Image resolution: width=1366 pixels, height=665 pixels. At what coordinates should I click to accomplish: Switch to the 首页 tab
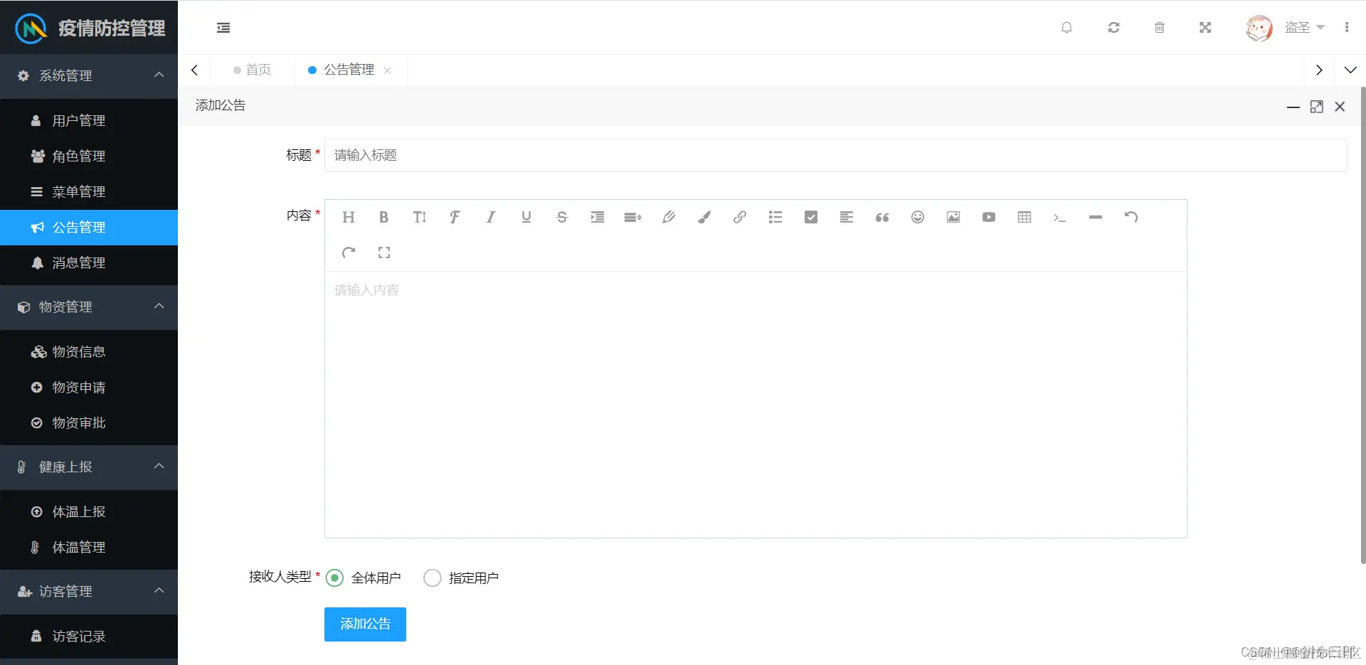click(253, 70)
